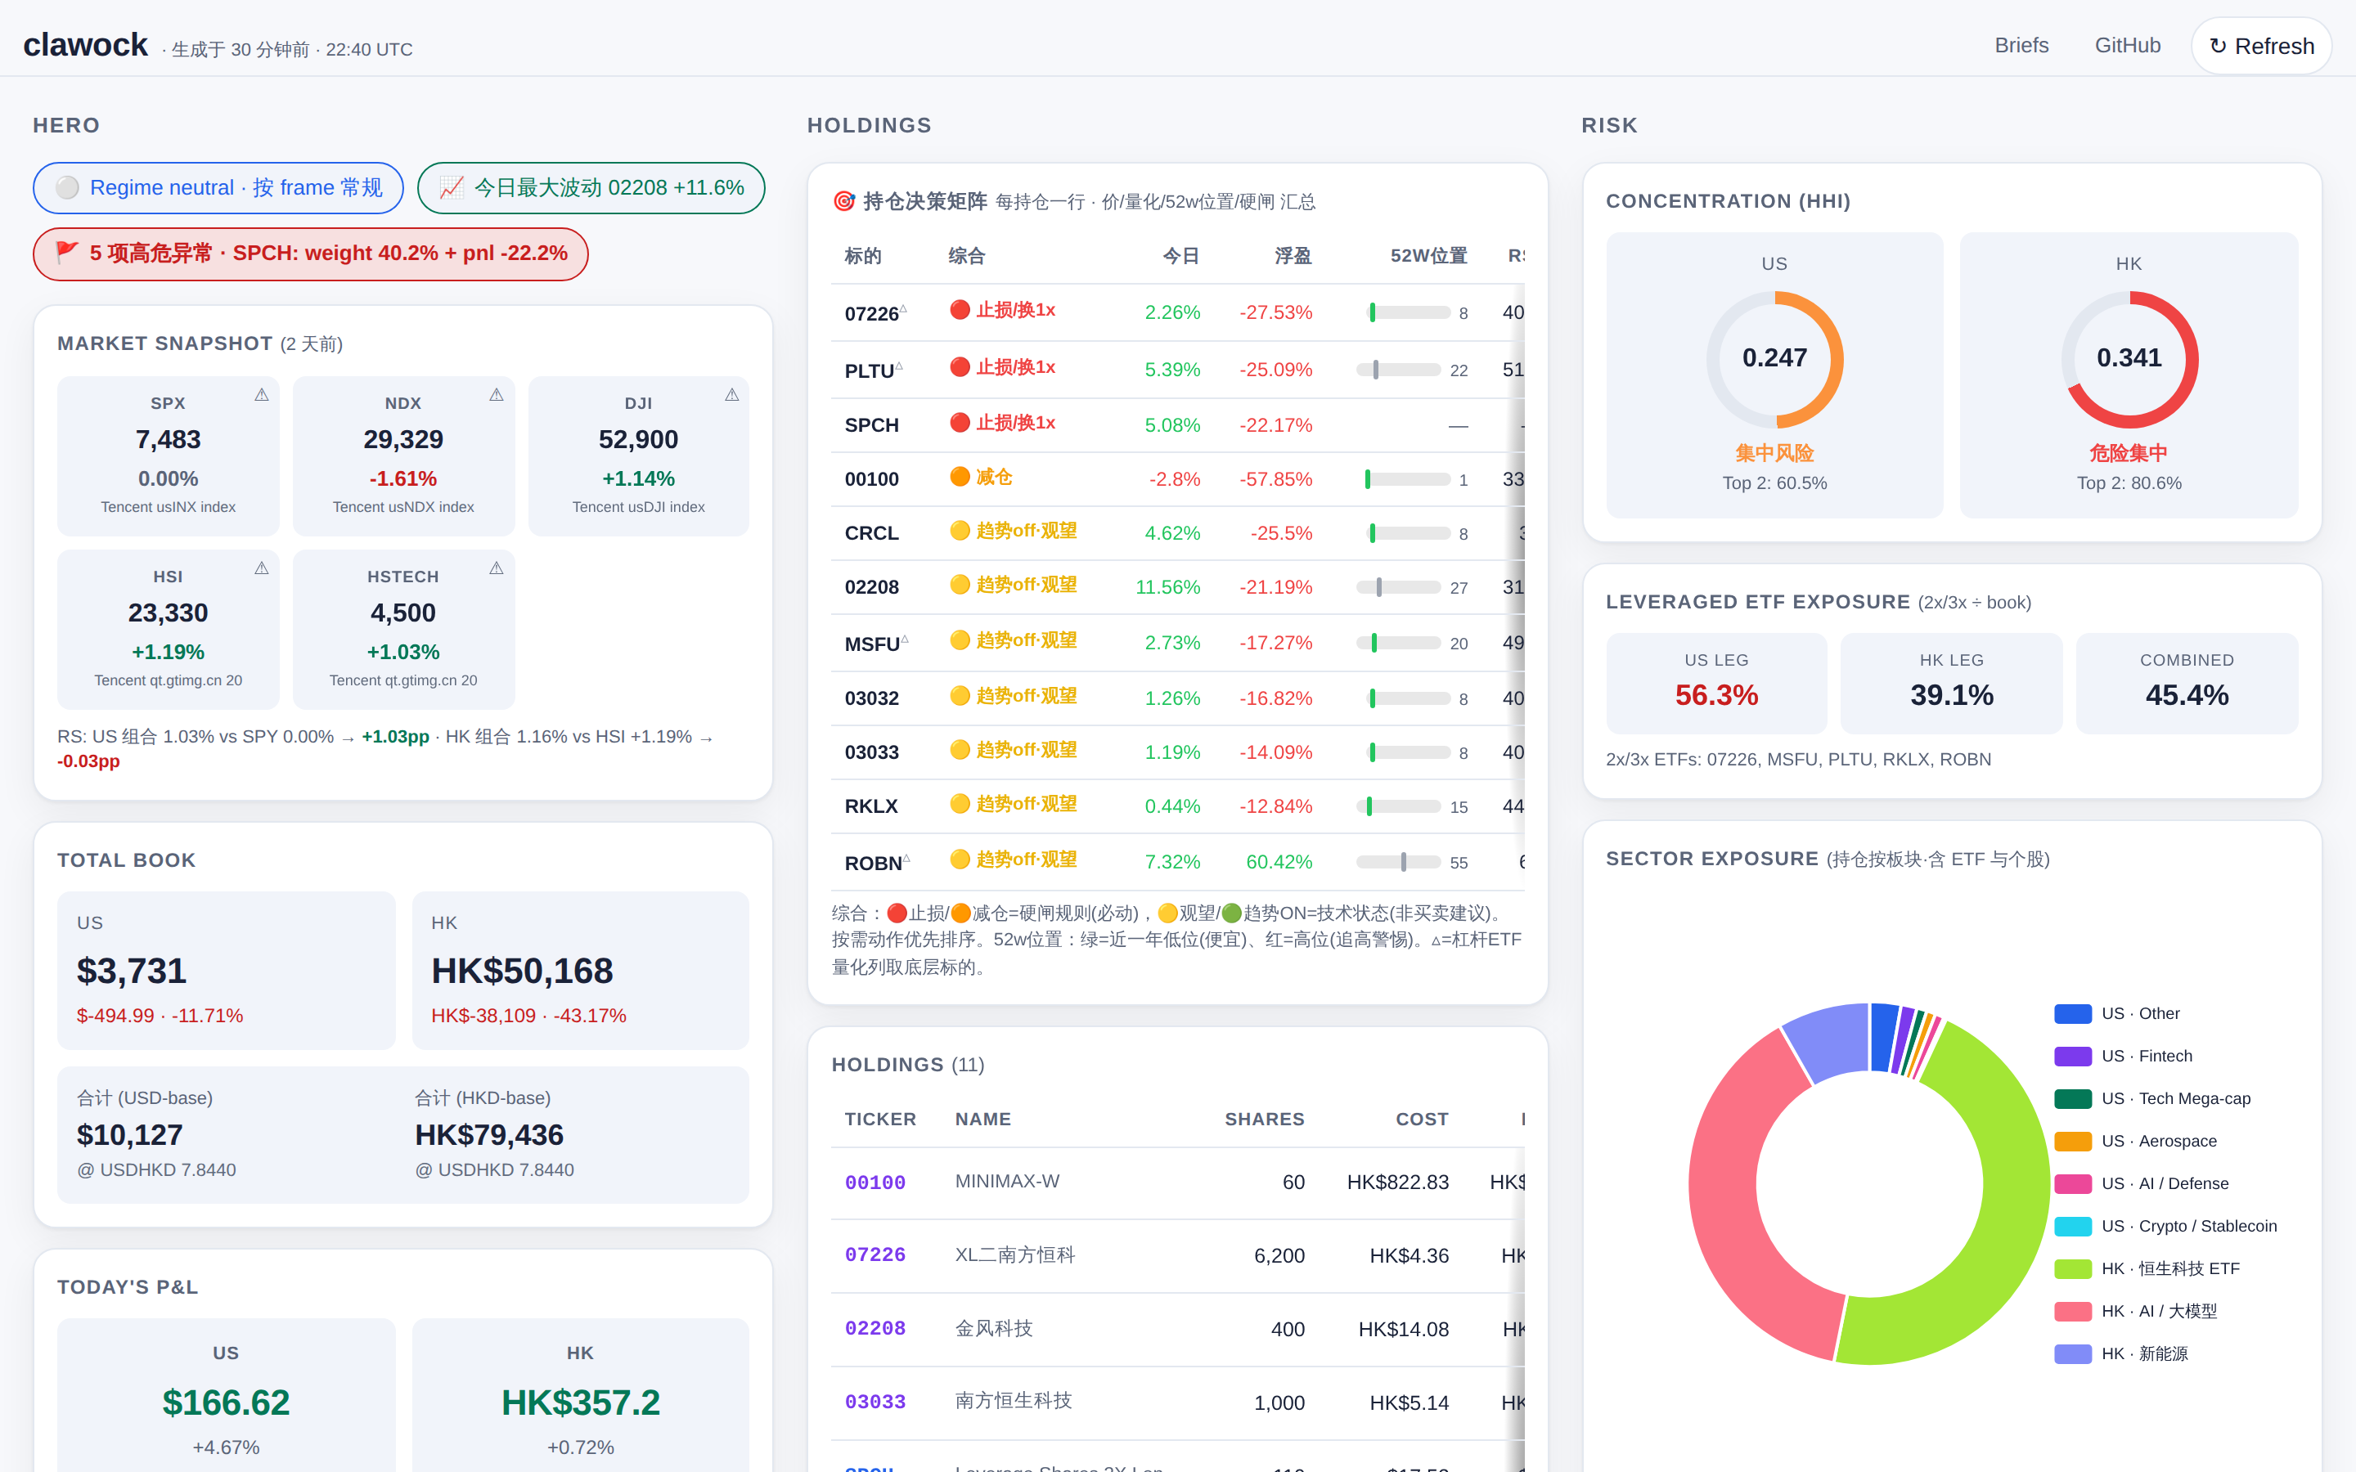
Task: Click the red status dot in PLTU row
Action: click(x=960, y=367)
